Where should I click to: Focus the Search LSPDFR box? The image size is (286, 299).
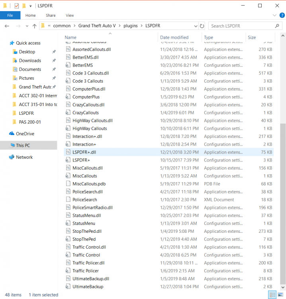pos(245,26)
